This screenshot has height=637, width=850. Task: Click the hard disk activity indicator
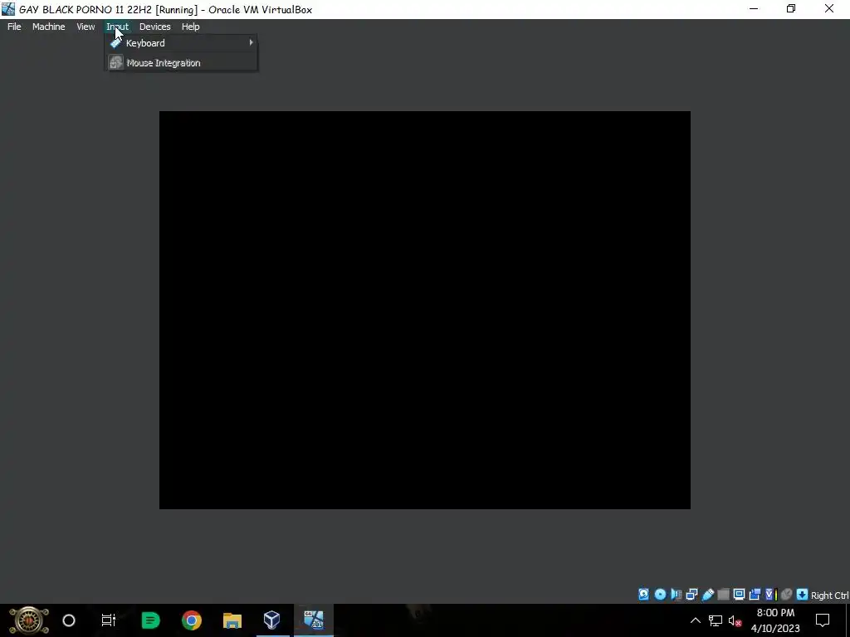tap(643, 595)
